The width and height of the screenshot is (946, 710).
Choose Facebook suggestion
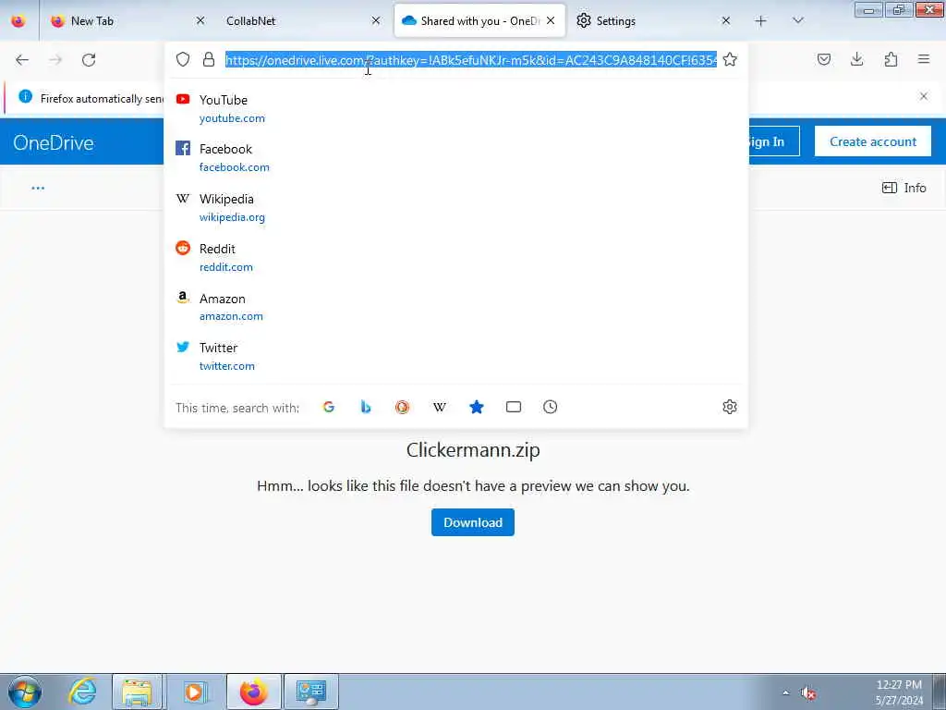coord(456,157)
